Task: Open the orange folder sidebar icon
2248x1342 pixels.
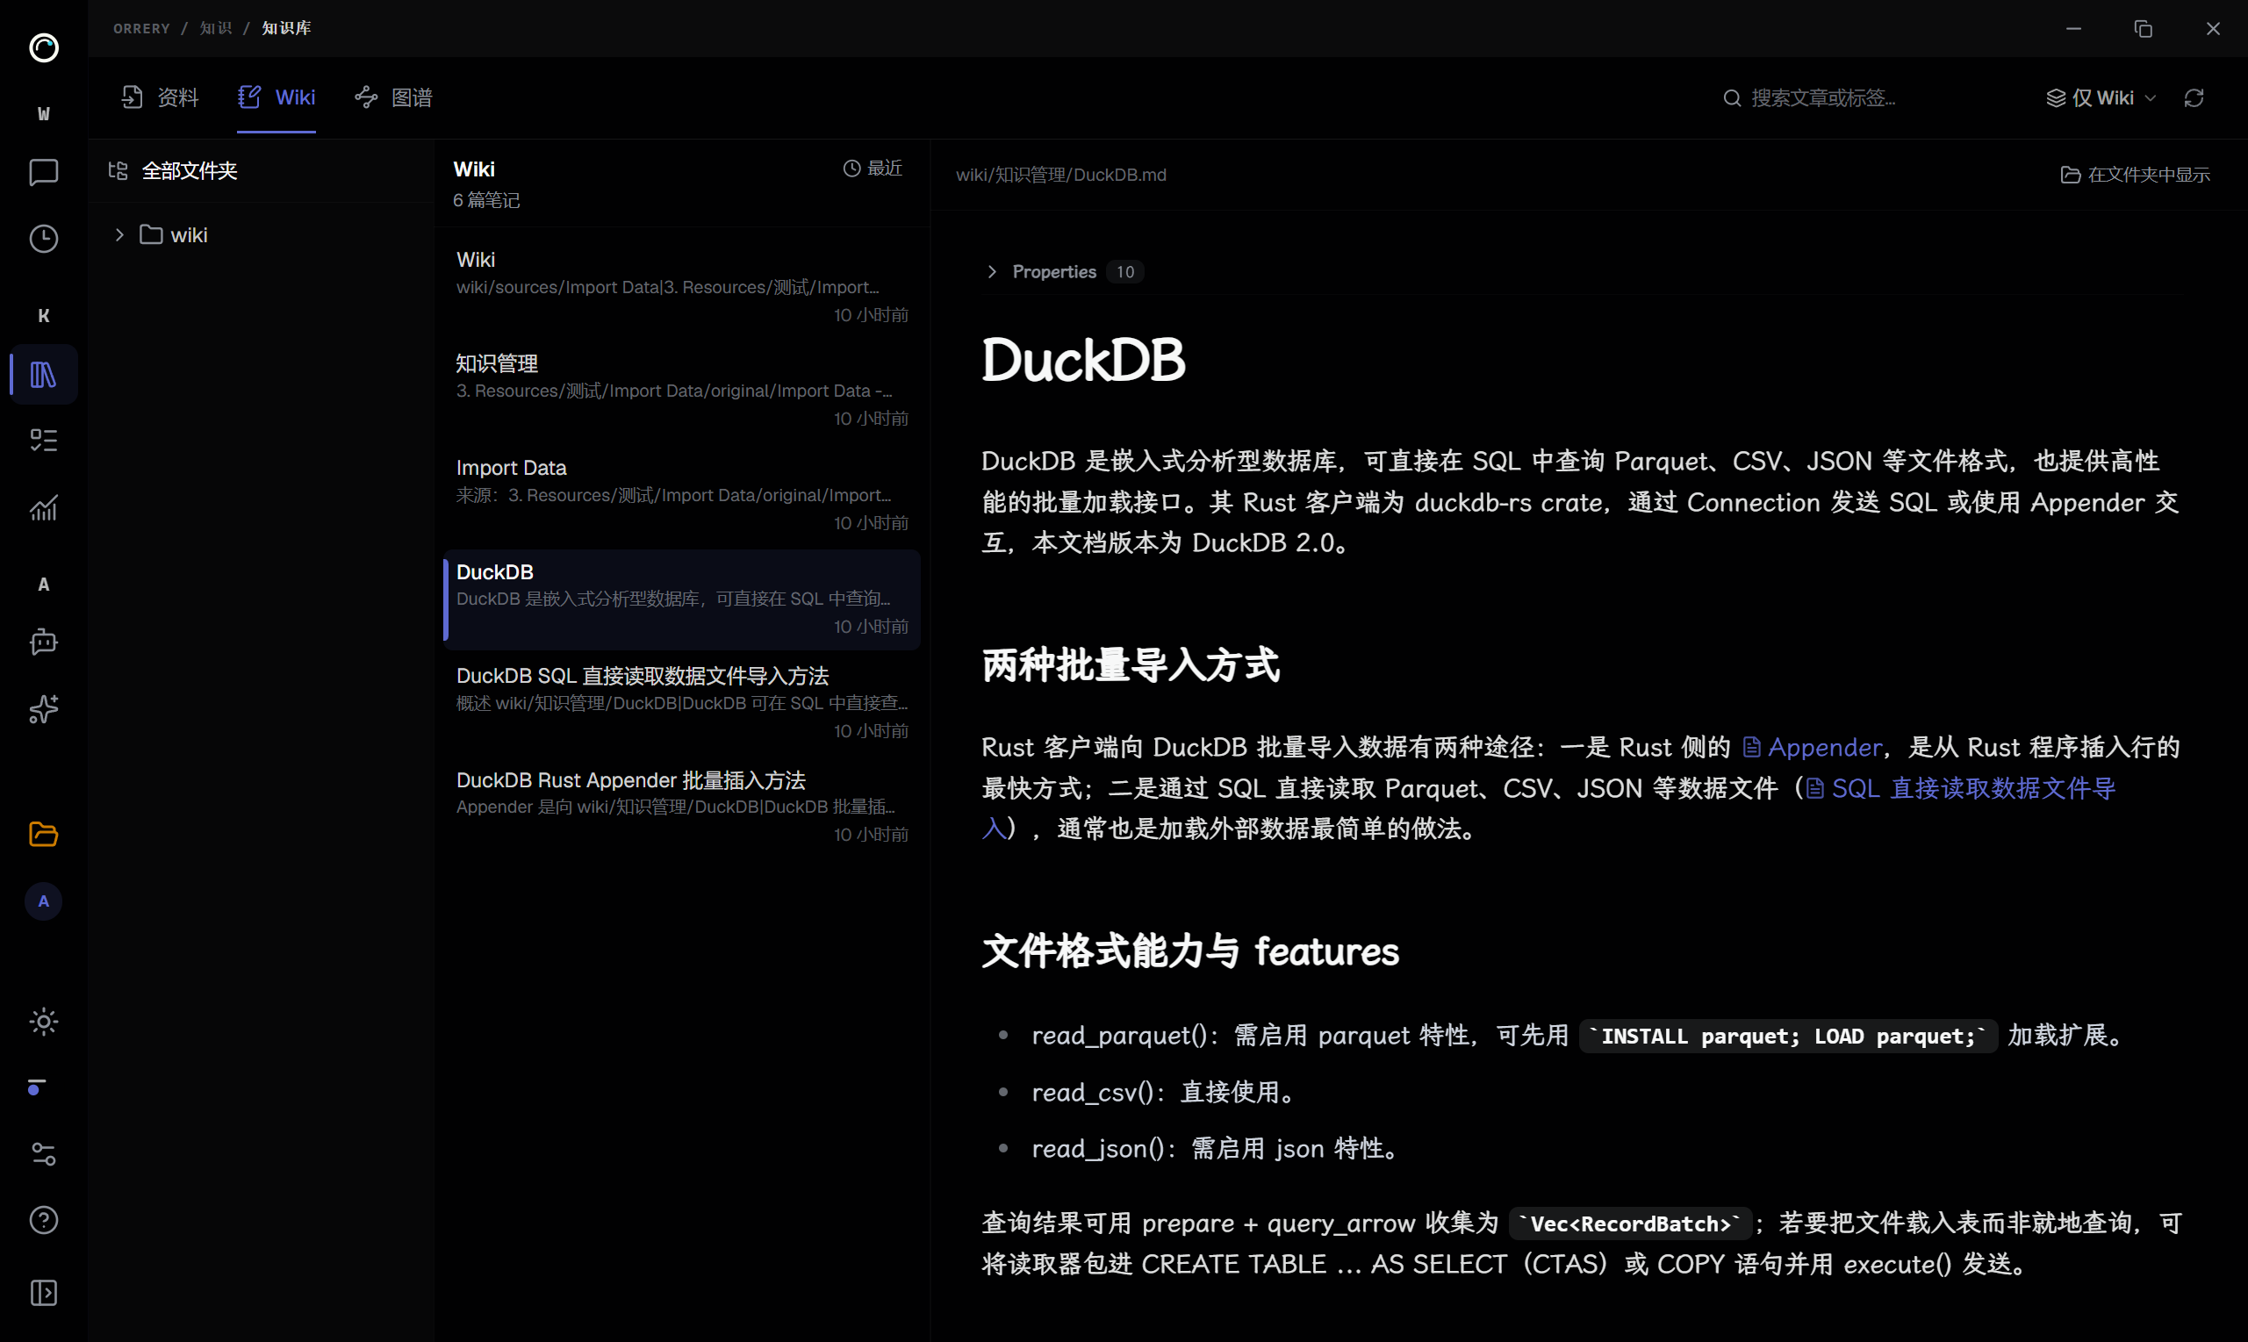Action: pos(43,834)
